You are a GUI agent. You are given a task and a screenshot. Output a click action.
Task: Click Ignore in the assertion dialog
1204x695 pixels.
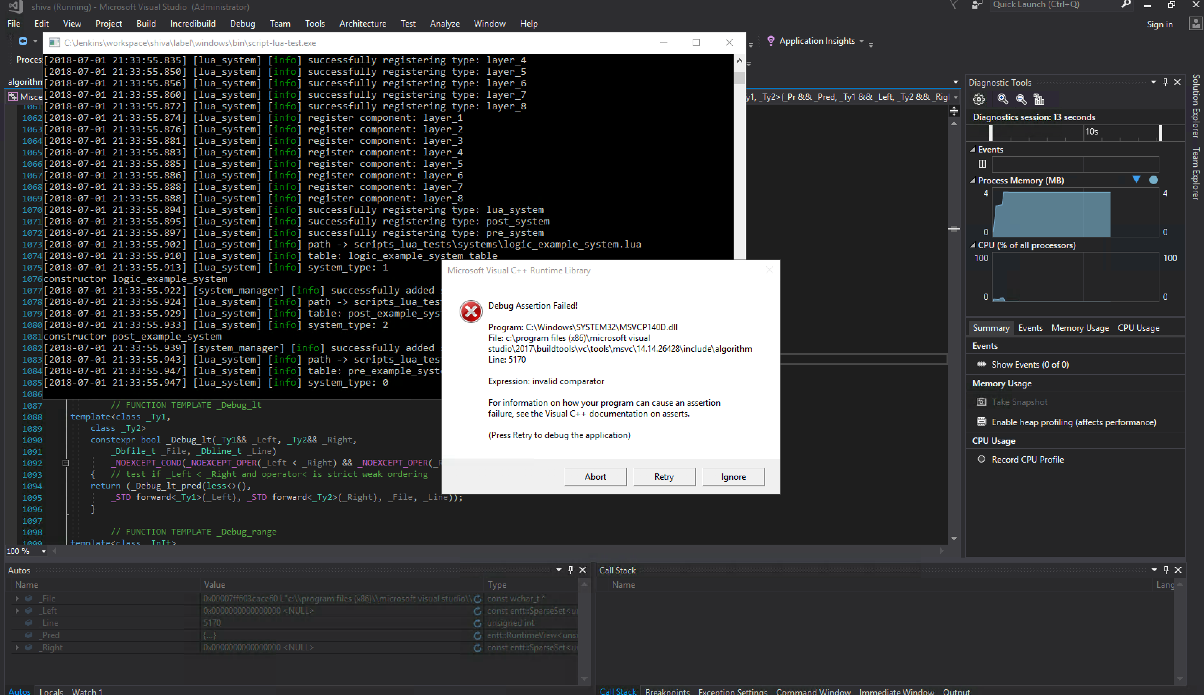(733, 476)
